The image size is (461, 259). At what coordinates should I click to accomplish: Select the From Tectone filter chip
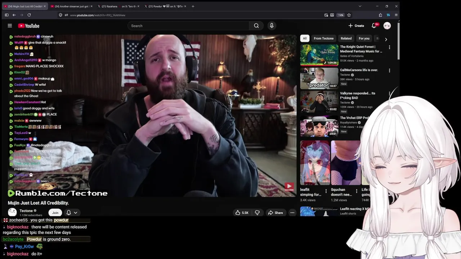[323, 38]
